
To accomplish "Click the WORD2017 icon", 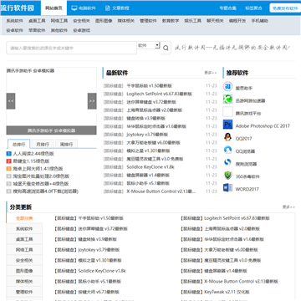I will click(227, 188).
